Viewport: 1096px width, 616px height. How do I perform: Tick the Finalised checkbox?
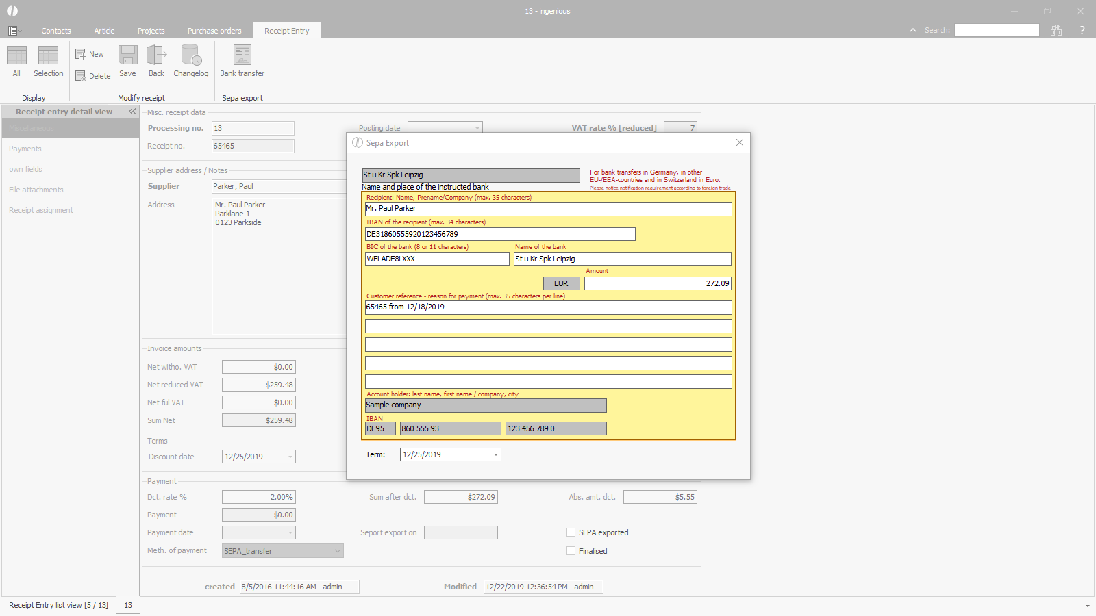point(571,551)
